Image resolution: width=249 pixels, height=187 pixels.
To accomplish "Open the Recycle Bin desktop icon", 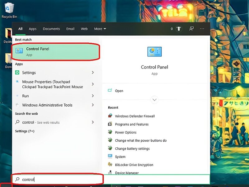I will point(9,9).
